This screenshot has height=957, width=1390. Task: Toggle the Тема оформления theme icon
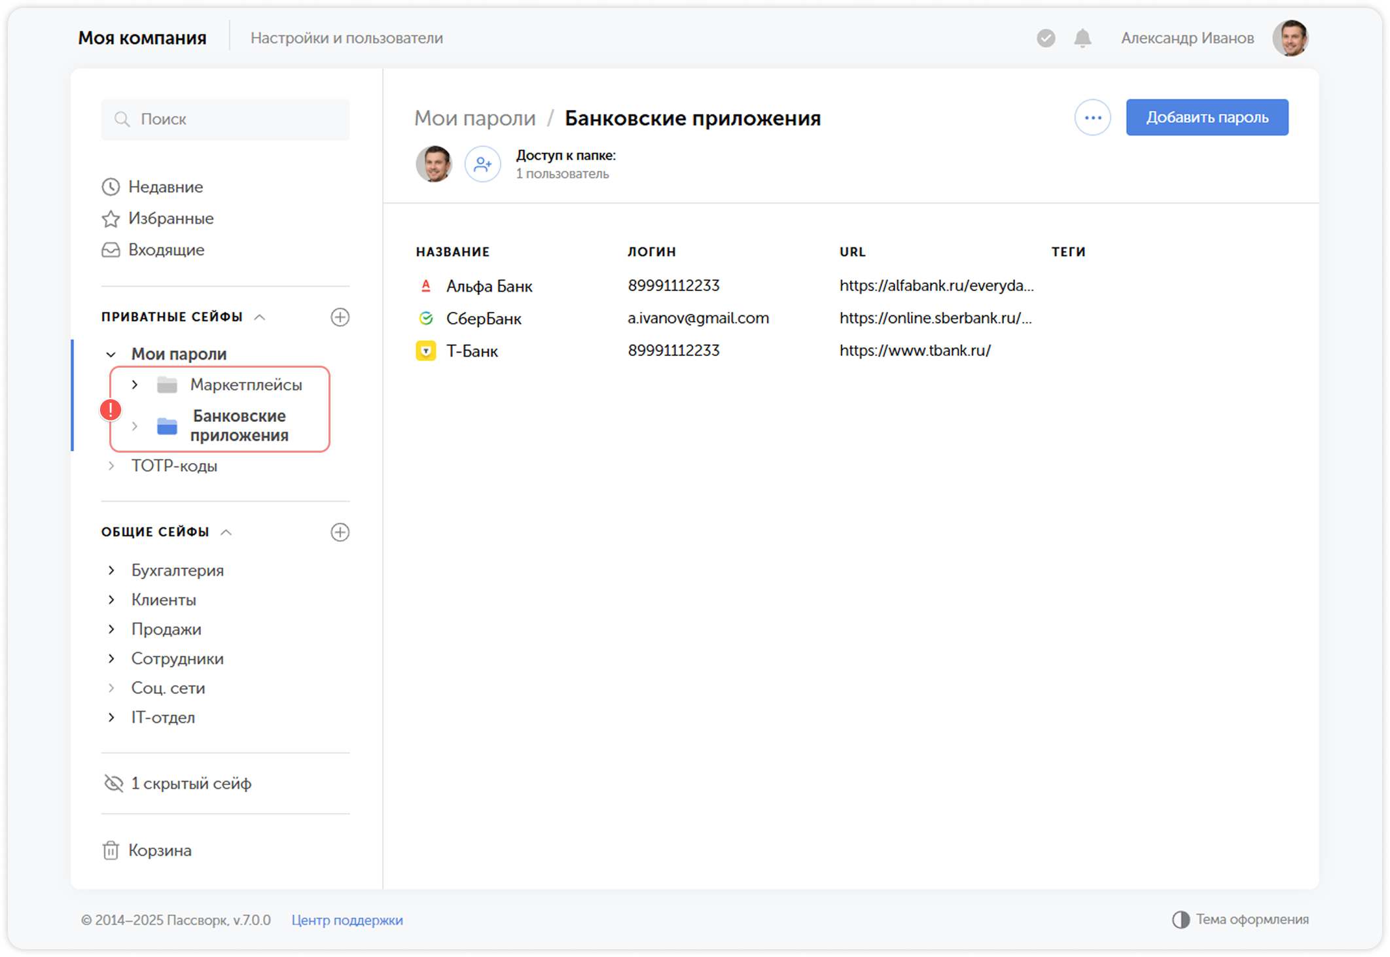[1181, 919]
